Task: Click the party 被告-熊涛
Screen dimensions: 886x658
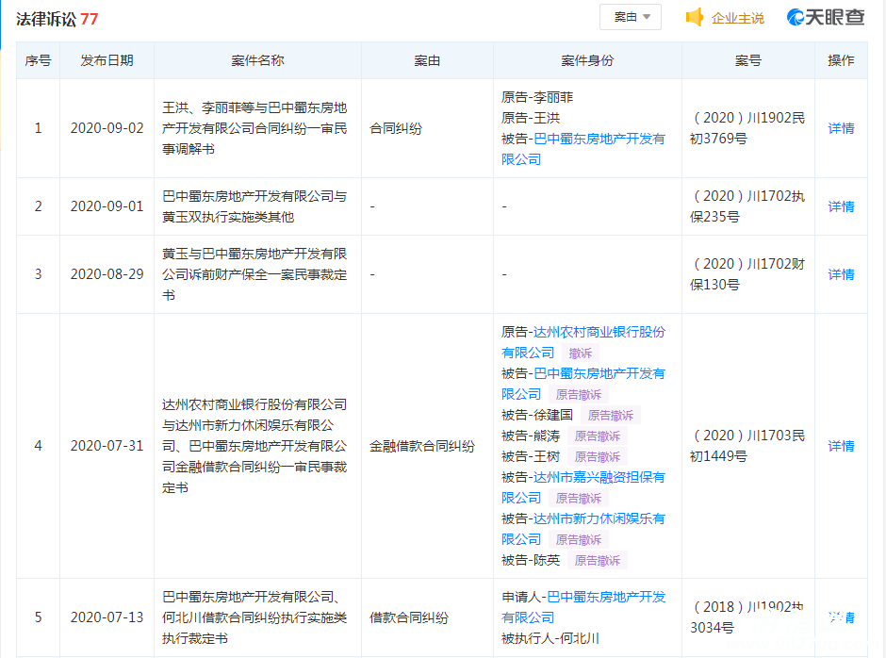Action: point(531,436)
